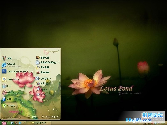Click the Turn Off Computer button
The image size is (167, 125).
click(50, 117)
